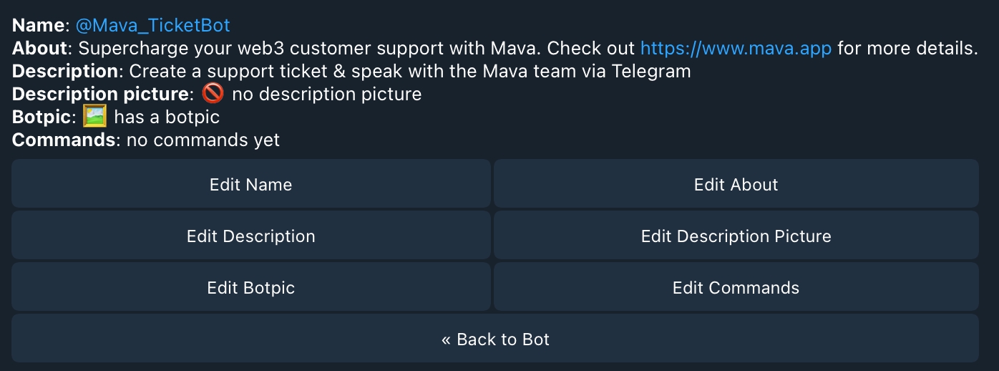Click the 'has a botpic' text
The image size is (999, 371).
click(x=167, y=117)
